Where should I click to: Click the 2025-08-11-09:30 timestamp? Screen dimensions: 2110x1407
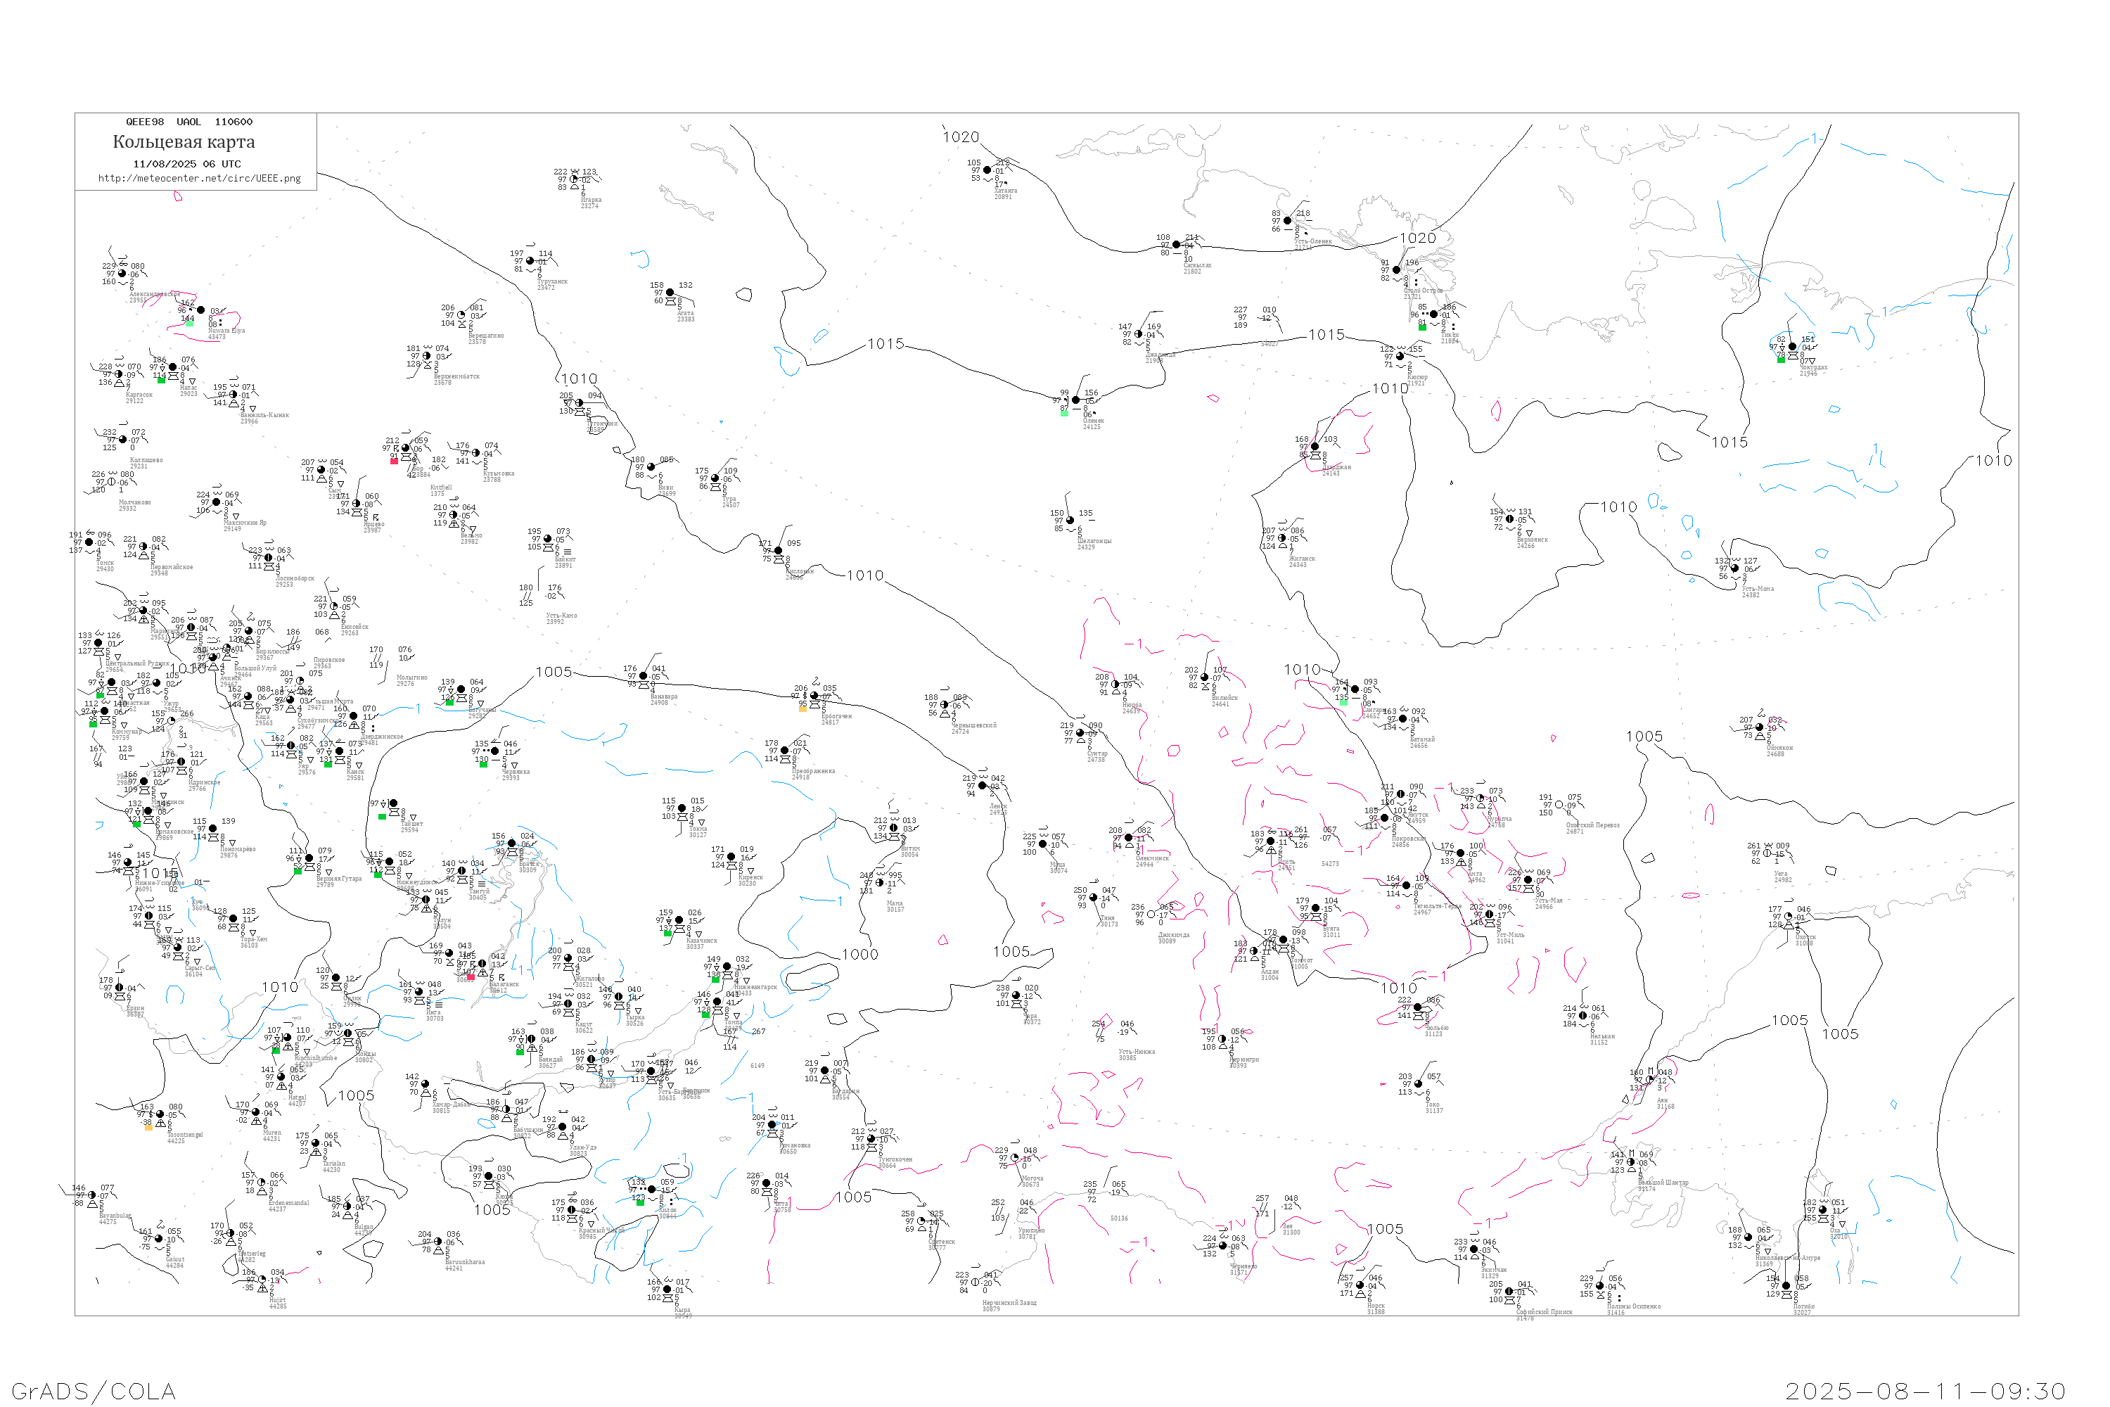1925,1391
